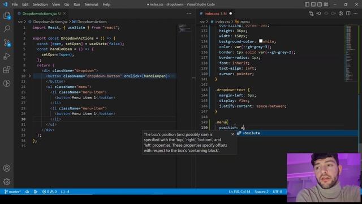Click Ln 150, Col 14 status item

point(239,192)
